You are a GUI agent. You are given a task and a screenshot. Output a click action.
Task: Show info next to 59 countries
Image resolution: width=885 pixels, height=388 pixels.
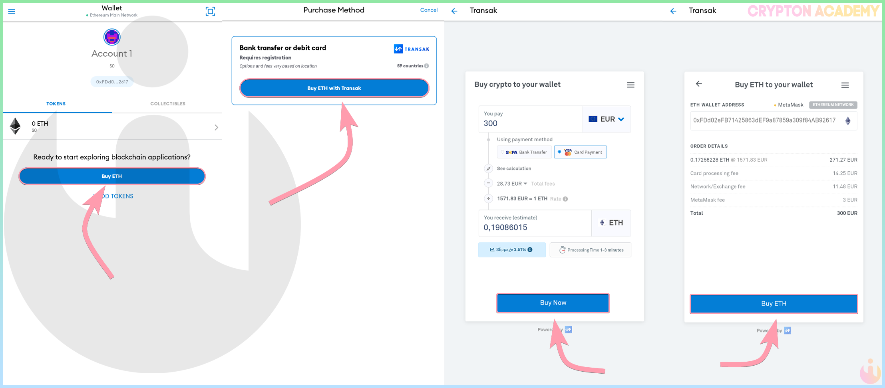(x=427, y=66)
